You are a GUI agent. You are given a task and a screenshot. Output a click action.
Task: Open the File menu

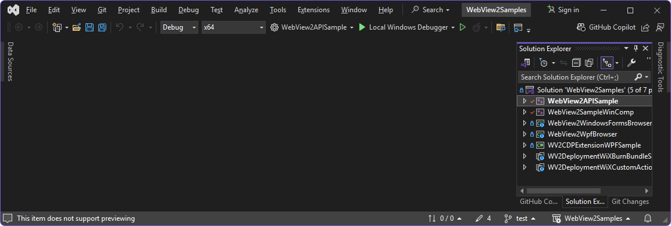point(31,10)
